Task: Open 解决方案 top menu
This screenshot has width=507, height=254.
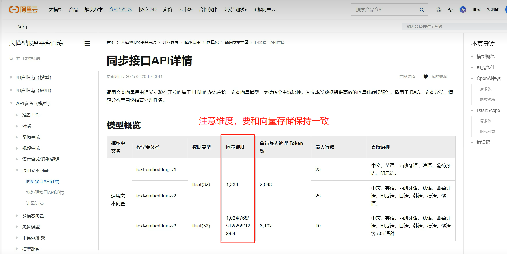Action: pos(94,10)
